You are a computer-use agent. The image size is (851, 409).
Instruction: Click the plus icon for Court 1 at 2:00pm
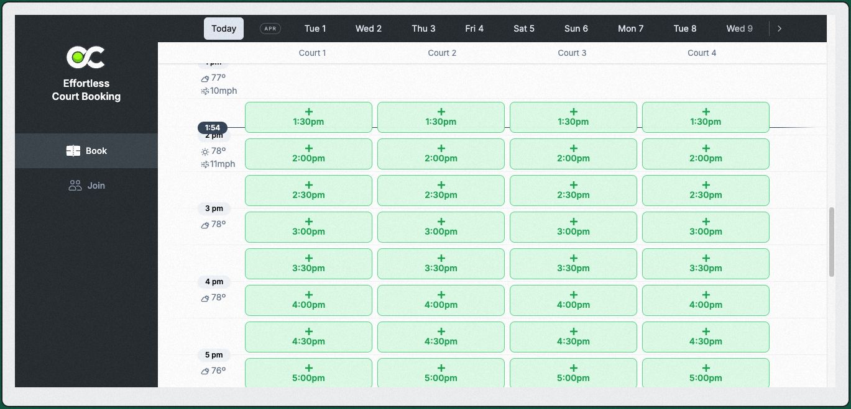[x=309, y=148]
